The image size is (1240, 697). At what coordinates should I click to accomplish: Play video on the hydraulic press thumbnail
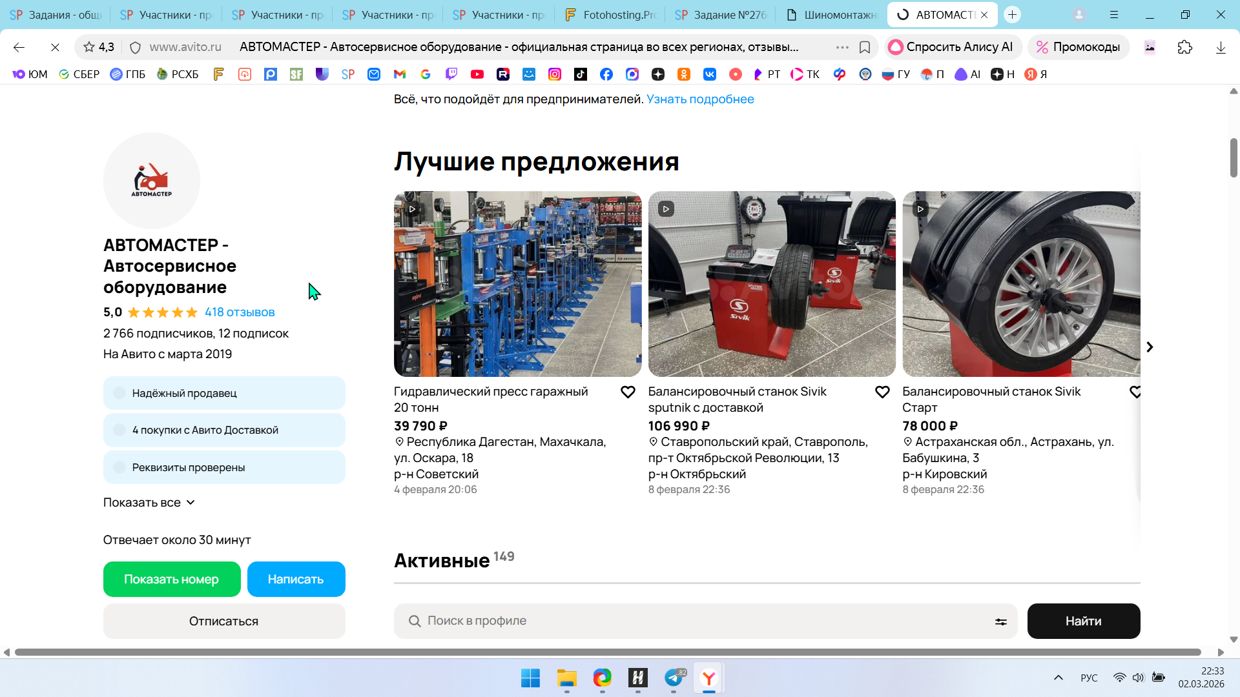412,209
